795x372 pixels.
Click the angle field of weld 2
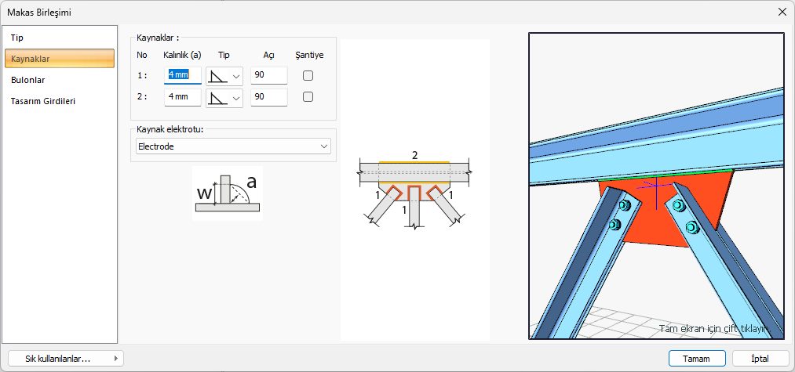pos(268,97)
